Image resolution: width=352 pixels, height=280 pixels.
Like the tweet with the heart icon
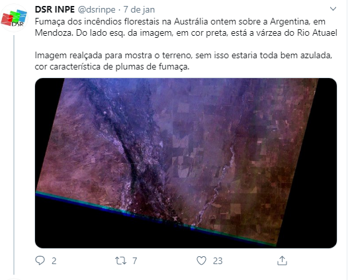click(201, 261)
